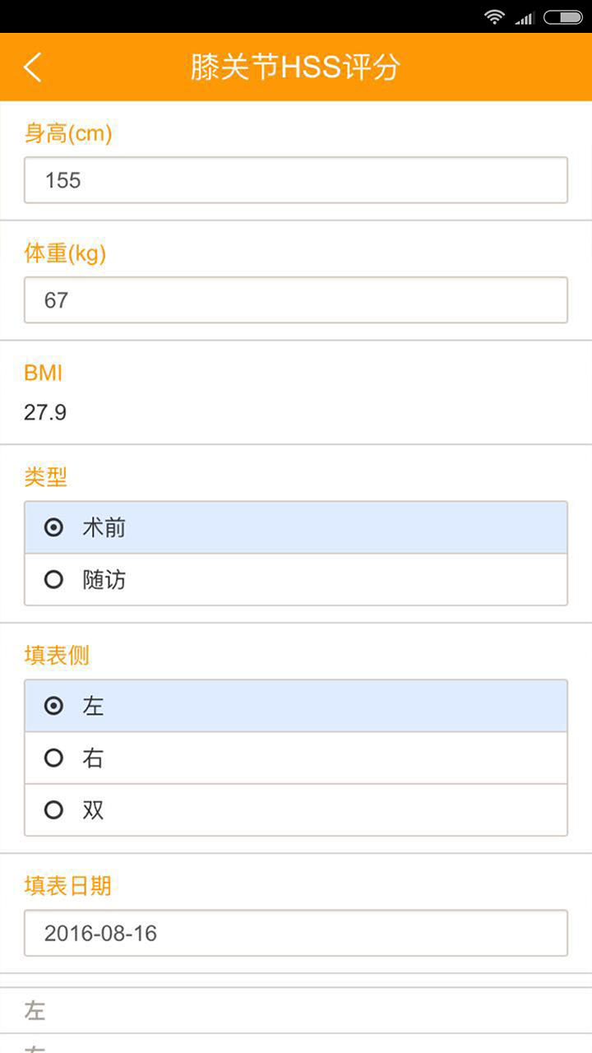592x1053 pixels.
Task: Choose the 右 side option
Action: pos(54,758)
